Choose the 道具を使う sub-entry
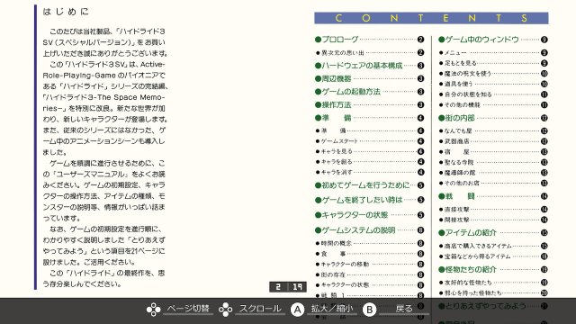This screenshot has width=576, height=324. click(x=493, y=84)
